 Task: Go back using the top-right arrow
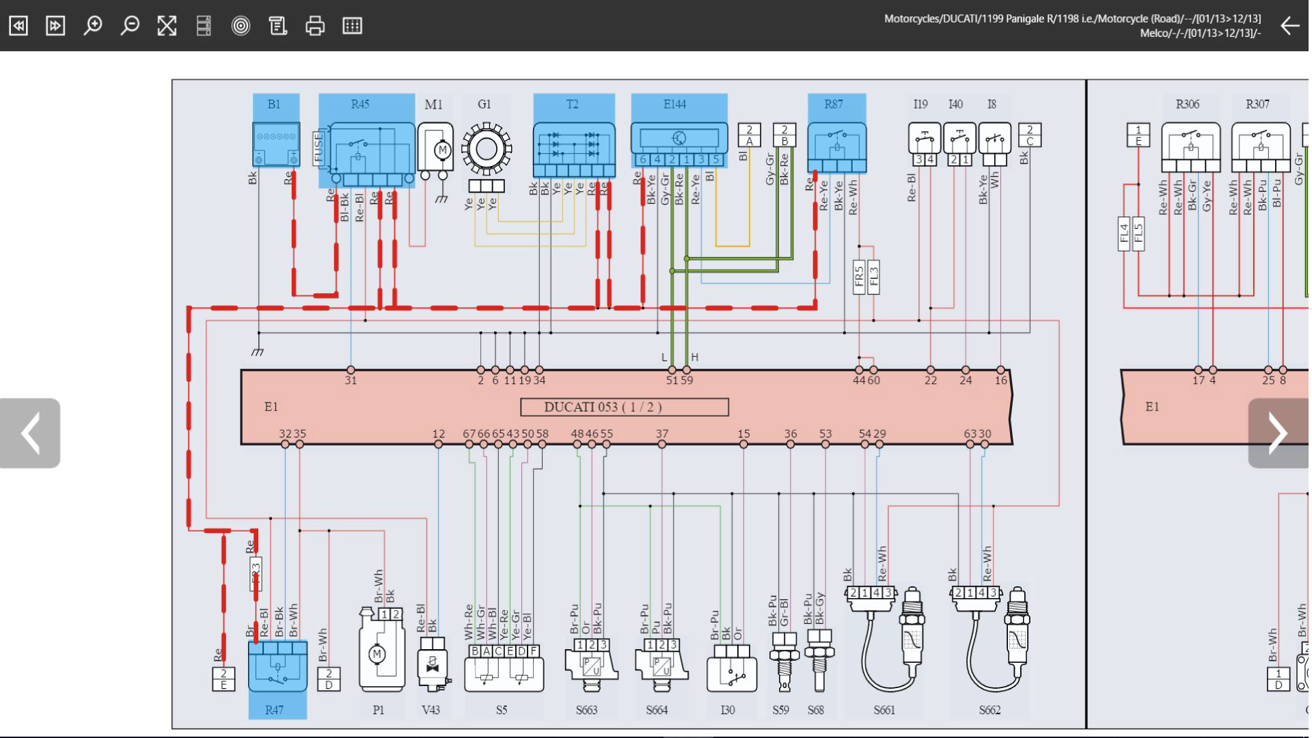(x=1289, y=26)
